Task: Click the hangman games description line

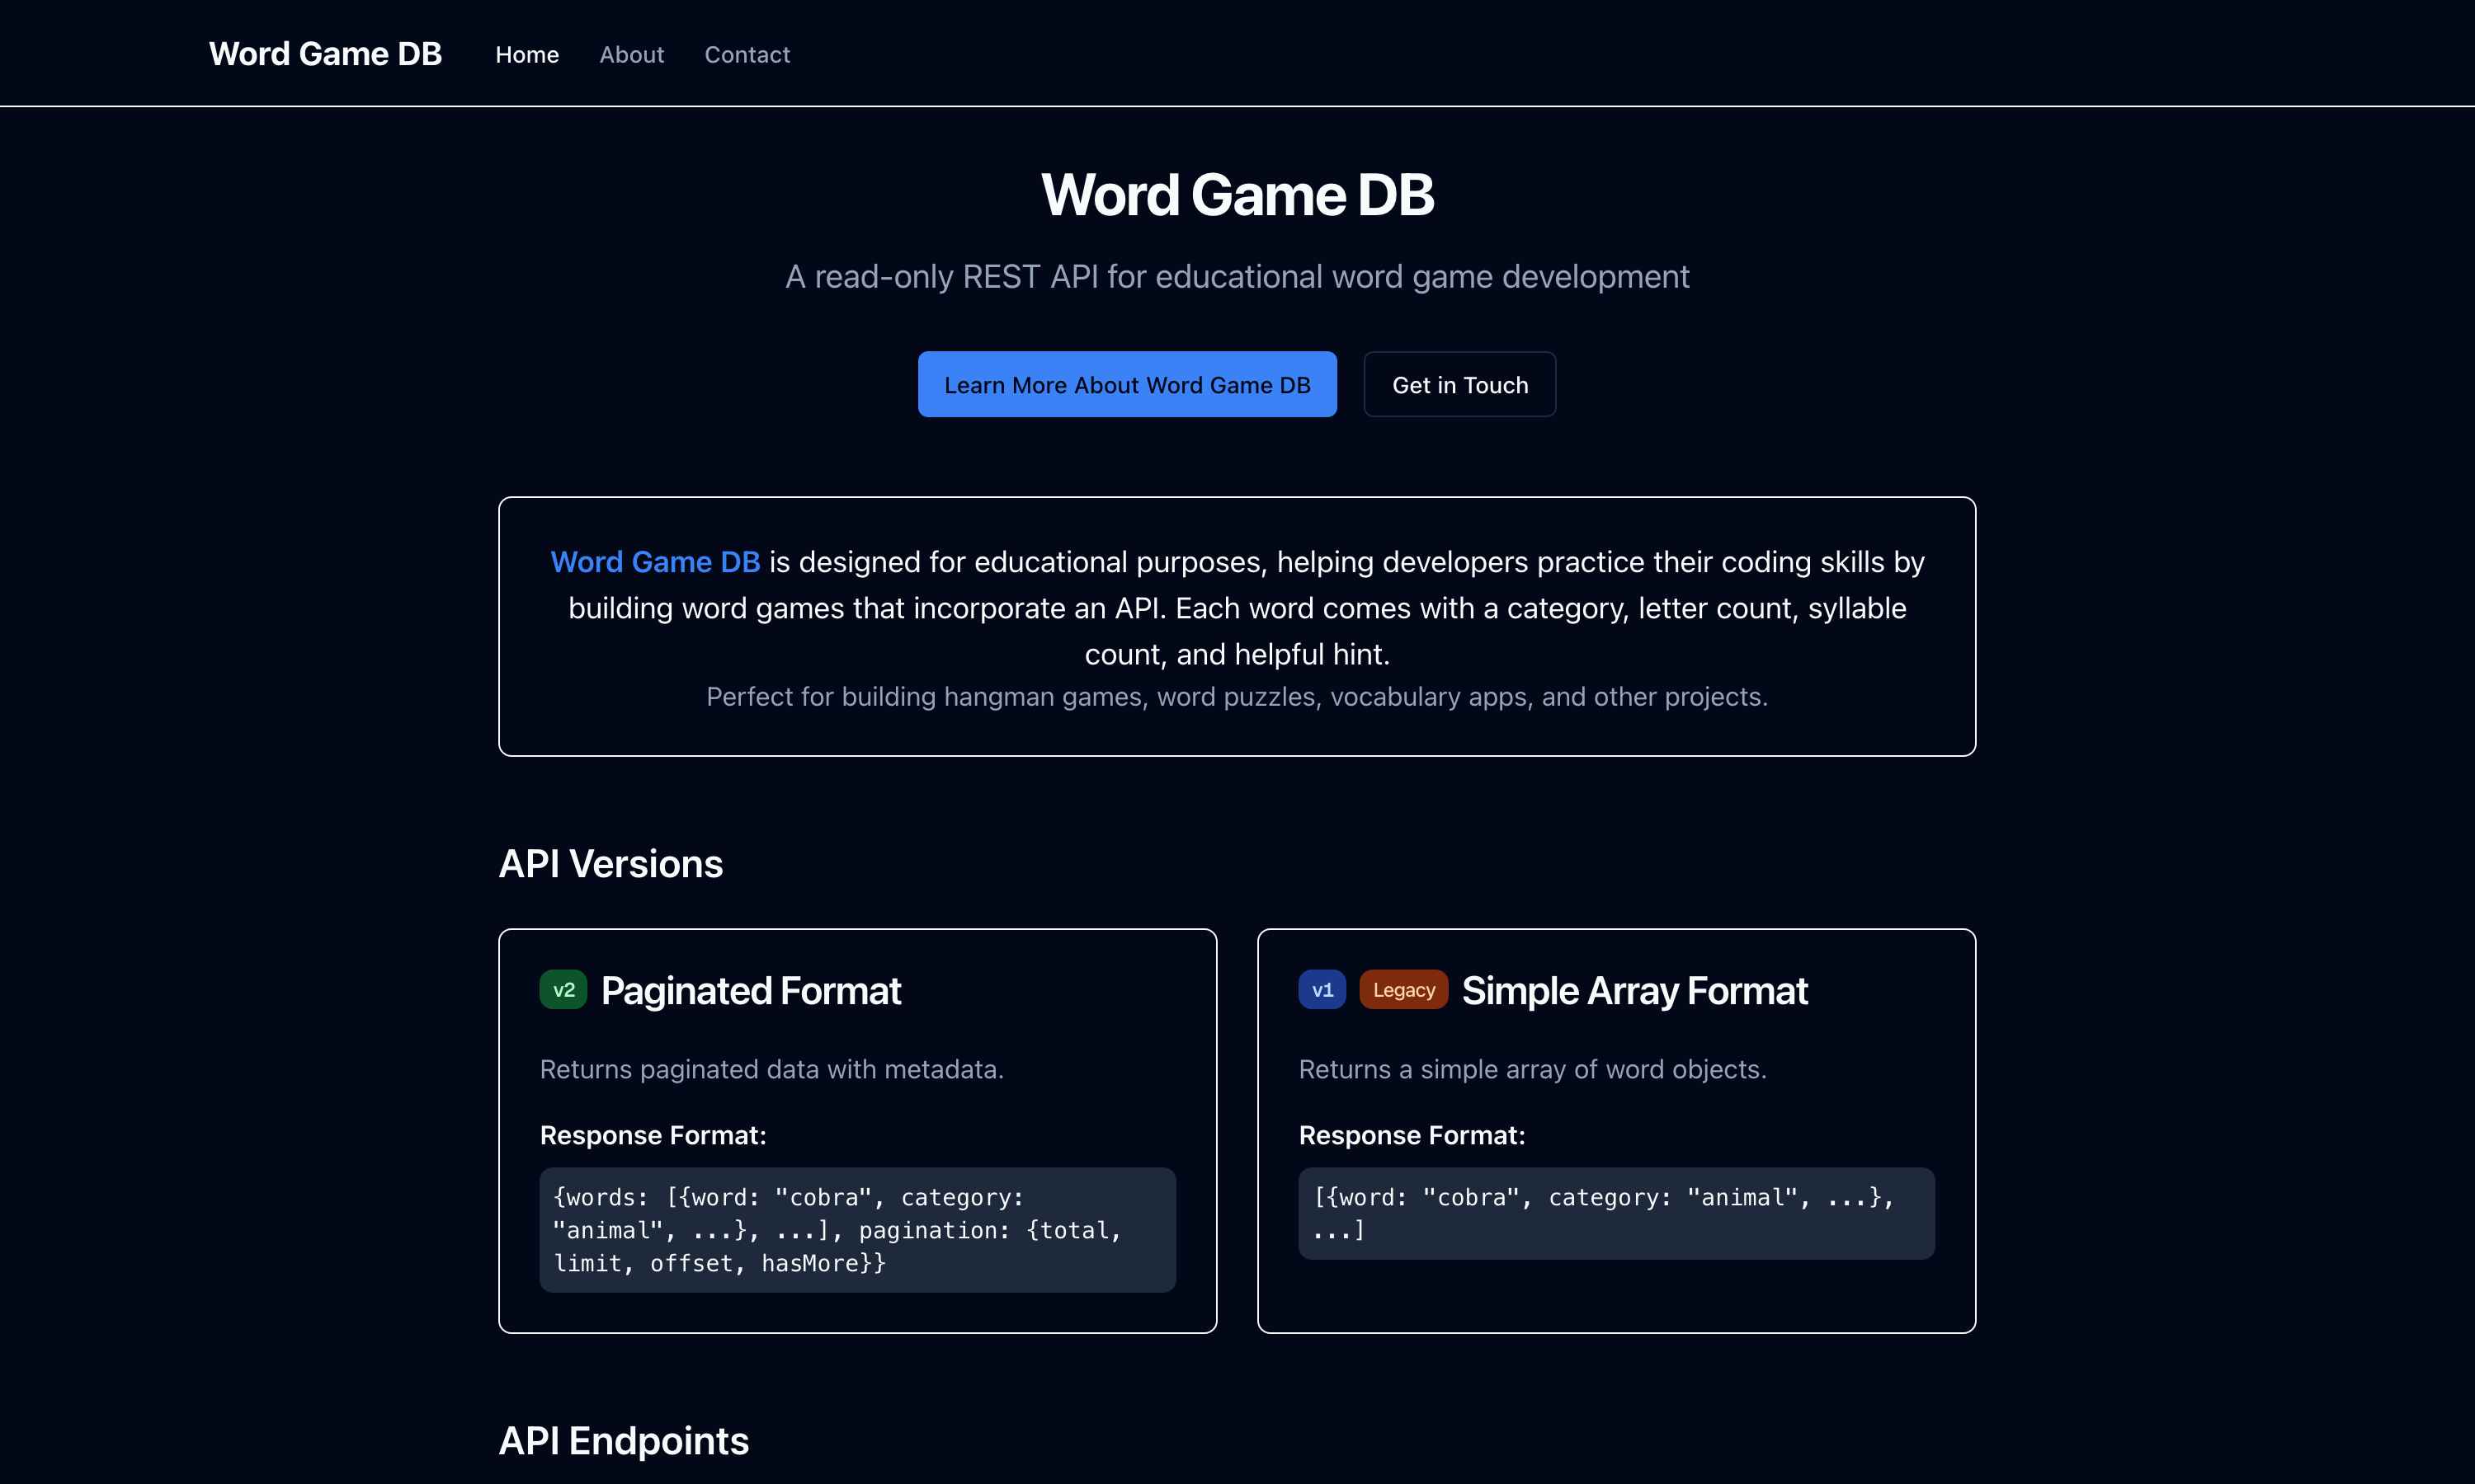Action: coord(1237,697)
